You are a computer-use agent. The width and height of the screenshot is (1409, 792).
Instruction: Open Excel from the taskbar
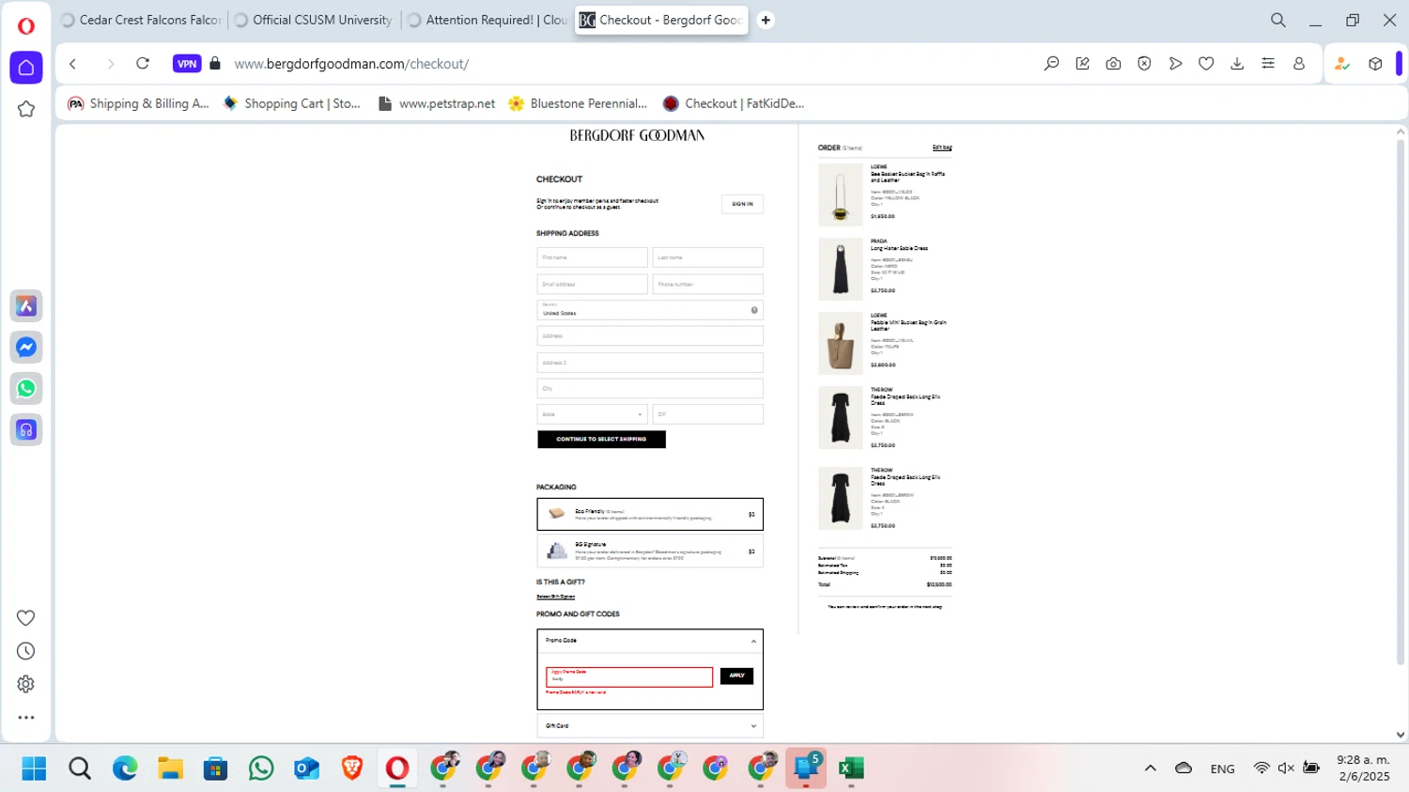point(851,769)
